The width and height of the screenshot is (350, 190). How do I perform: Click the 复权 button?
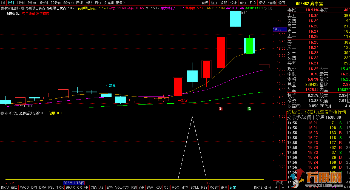205,3
